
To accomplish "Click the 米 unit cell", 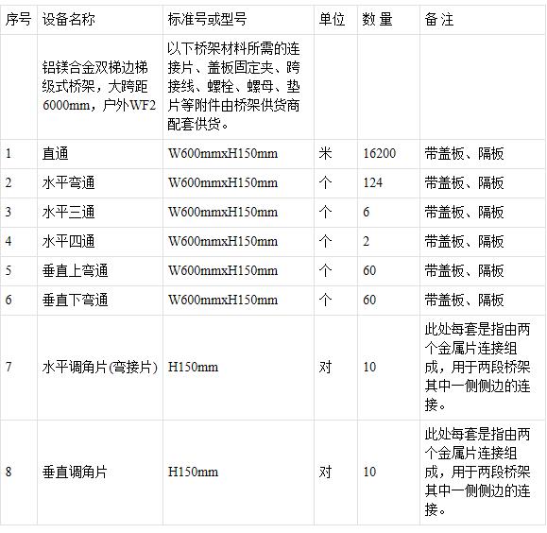I will [x=335, y=154].
